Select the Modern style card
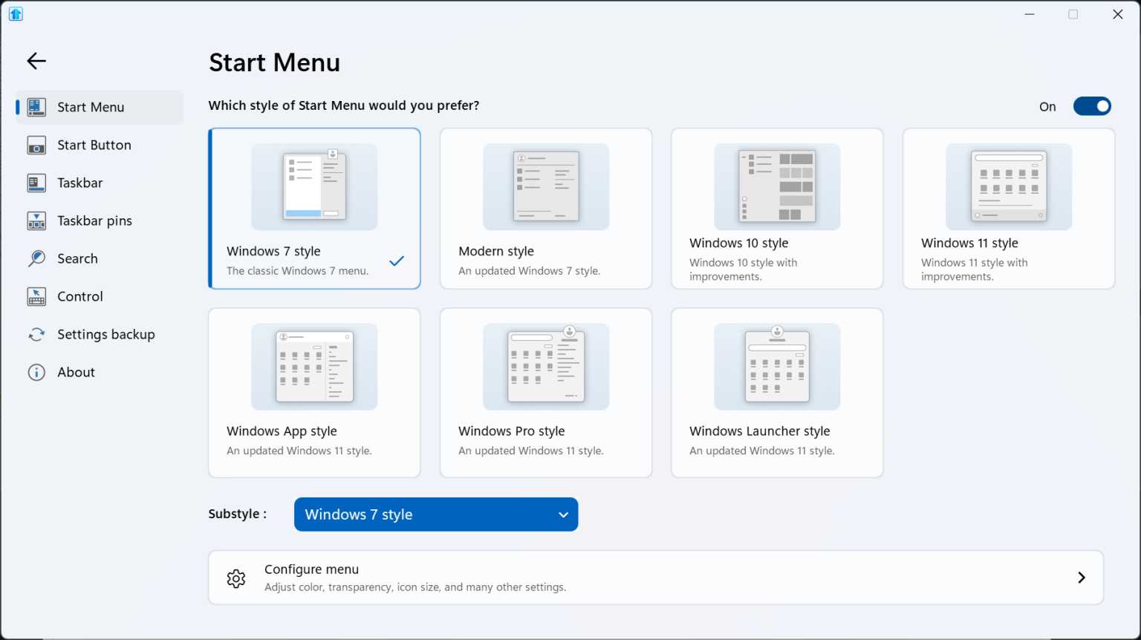Screen dimensions: 1141x640 pos(545,209)
